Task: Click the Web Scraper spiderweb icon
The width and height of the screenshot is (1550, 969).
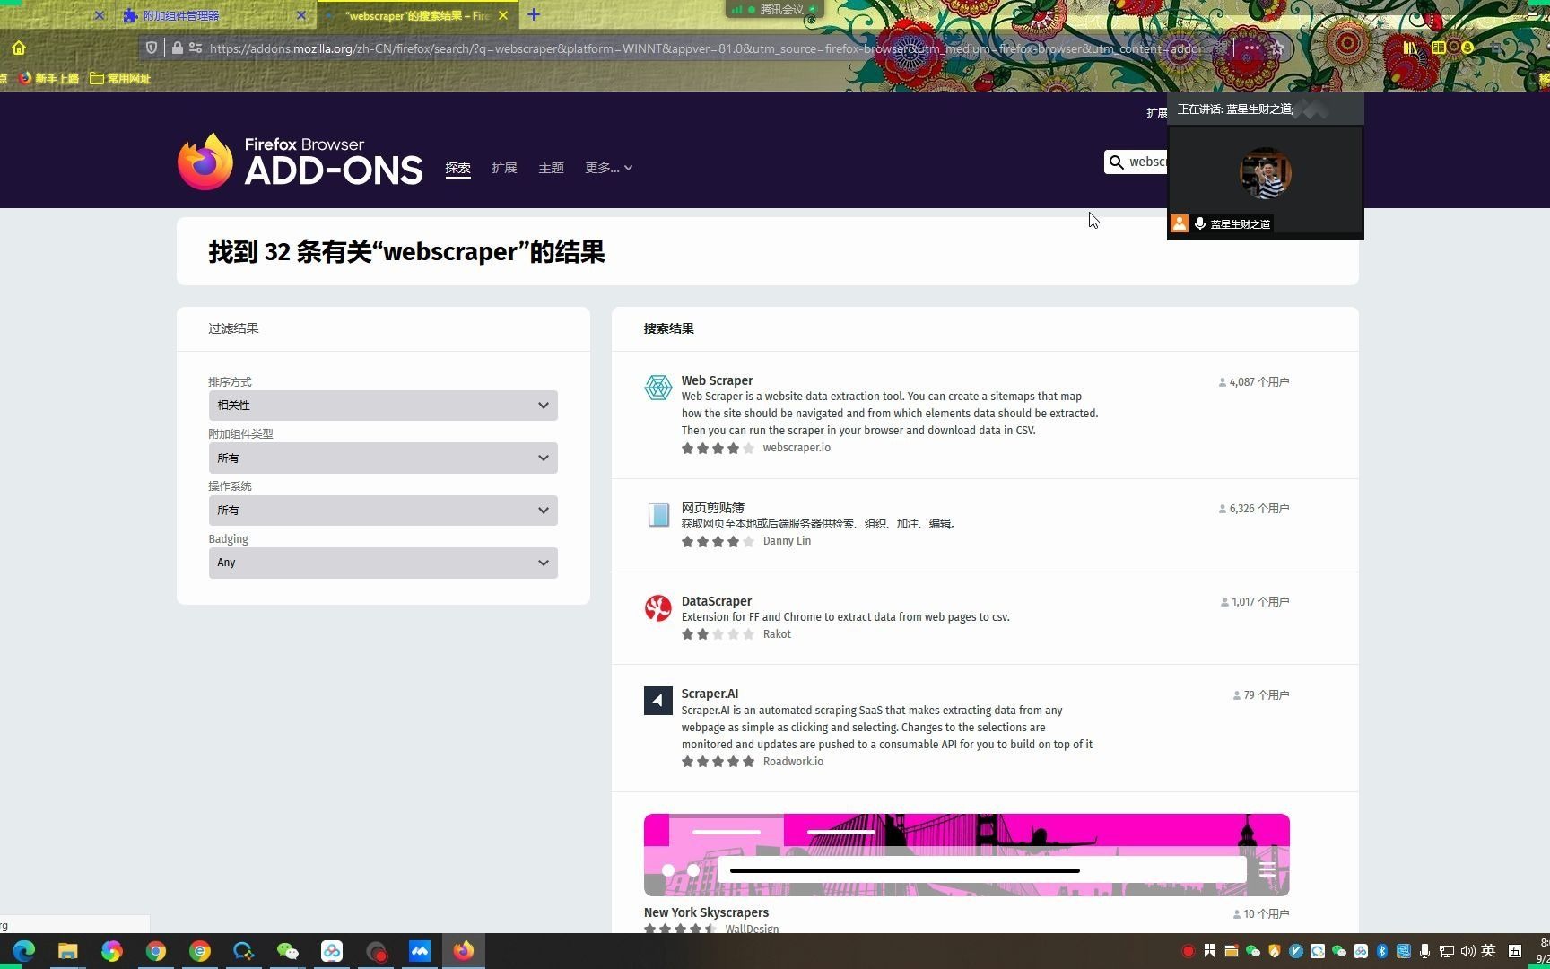Action: point(658,388)
